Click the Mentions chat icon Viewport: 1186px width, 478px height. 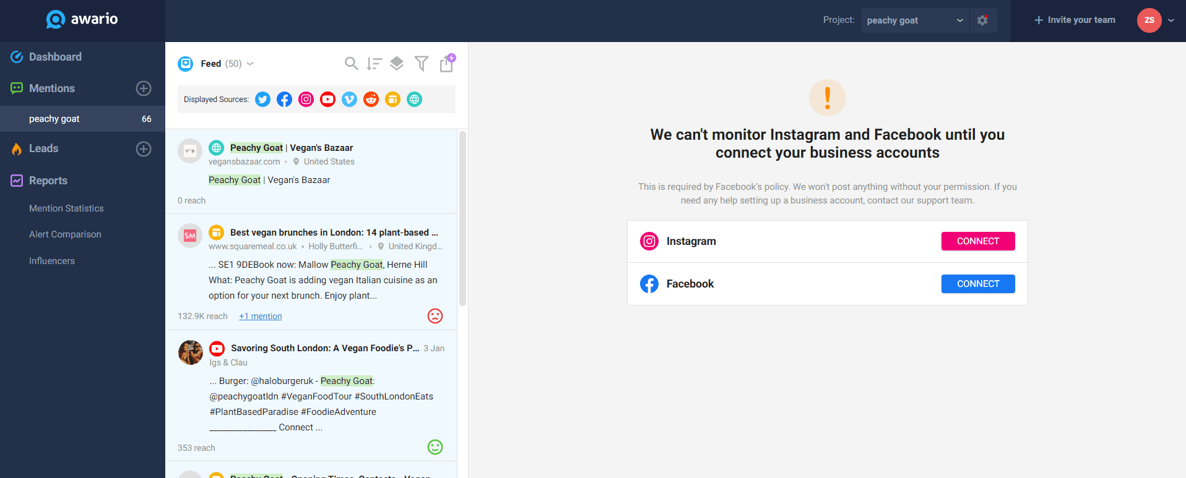coord(17,88)
